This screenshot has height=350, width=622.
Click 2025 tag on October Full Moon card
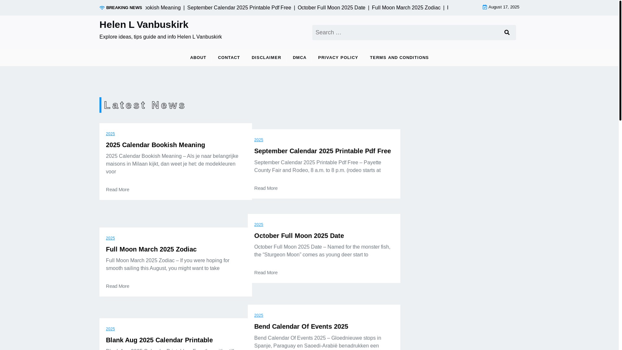[259, 225]
